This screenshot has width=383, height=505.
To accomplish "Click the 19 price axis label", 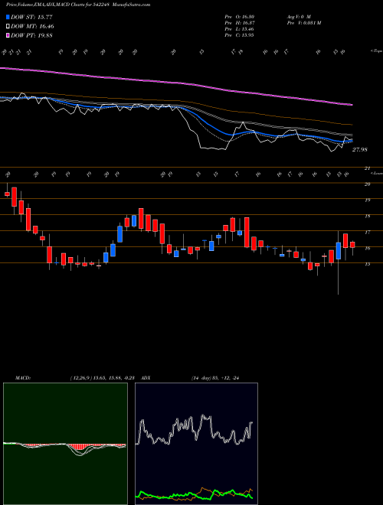I will point(367,200).
